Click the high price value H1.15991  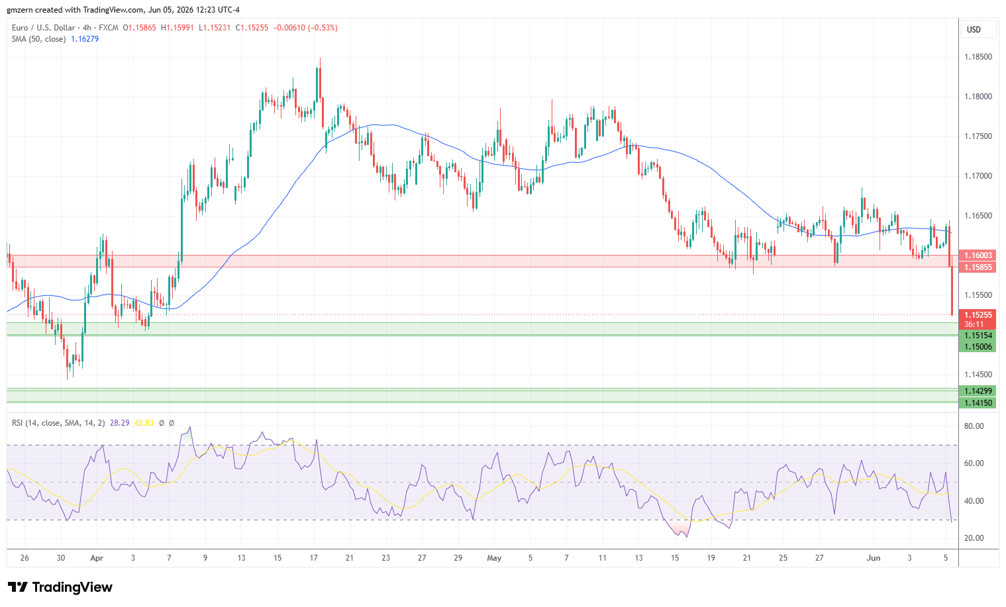click(x=177, y=28)
